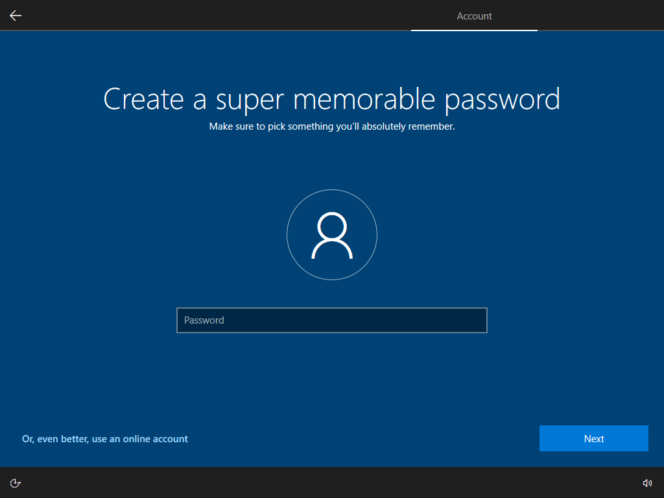Click the user avatar picture circle
664x498 pixels.
coord(332,235)
